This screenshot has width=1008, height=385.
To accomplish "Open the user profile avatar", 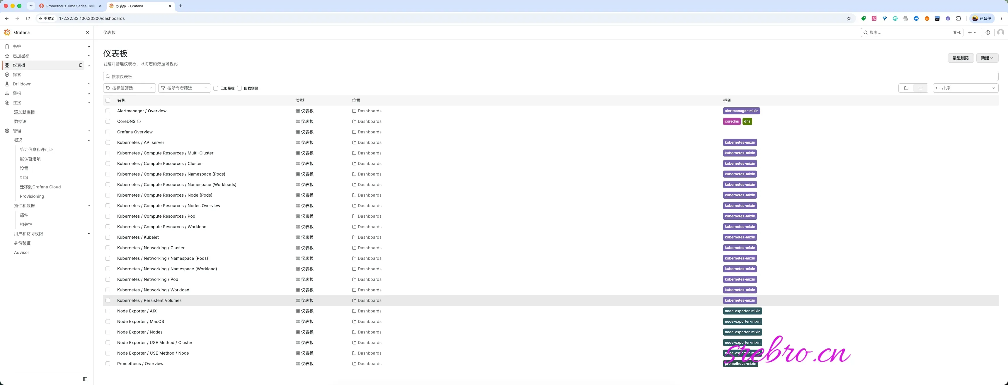I will click(1001, 32).
